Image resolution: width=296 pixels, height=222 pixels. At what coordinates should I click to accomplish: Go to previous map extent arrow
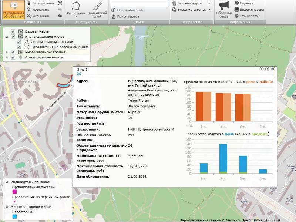[60, 16]
